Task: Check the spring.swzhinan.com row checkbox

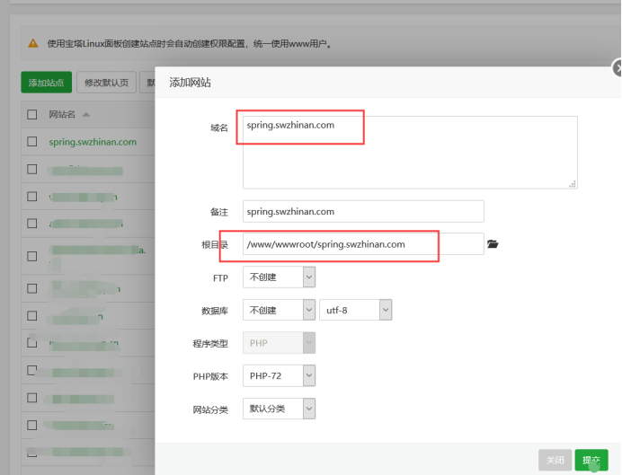Action: pyautogui.click(x=32, y=142)
